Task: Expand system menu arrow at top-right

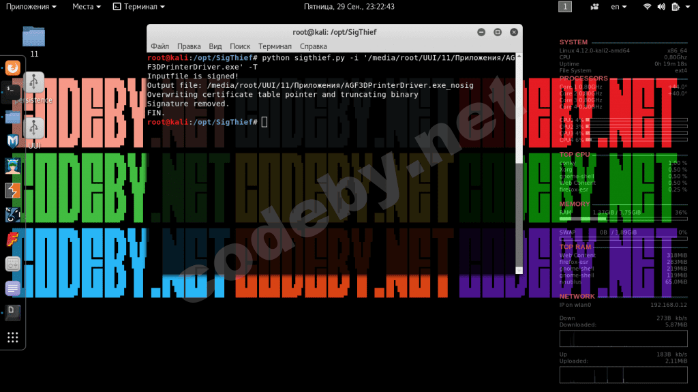Action: (688, 7)
